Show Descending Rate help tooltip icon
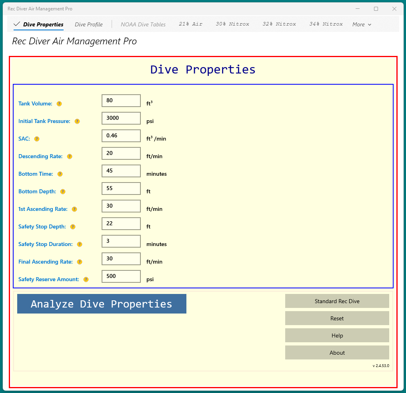The image size is (406, 393). (69, 157)
